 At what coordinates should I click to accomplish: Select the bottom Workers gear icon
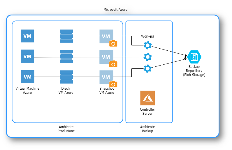(x=147, y=68)
